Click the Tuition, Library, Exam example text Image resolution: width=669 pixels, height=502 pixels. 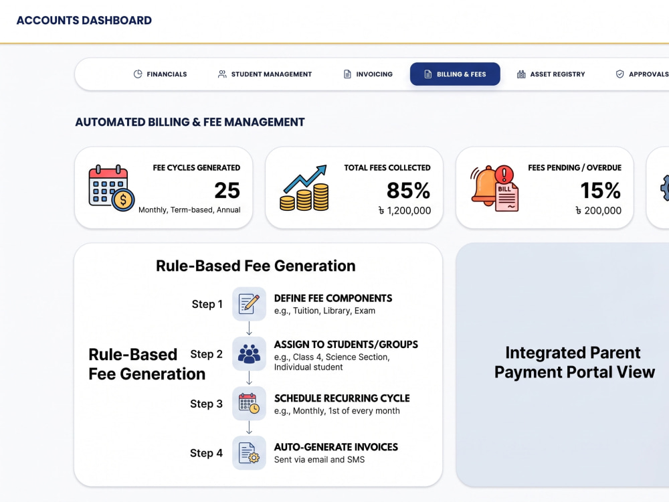[x=324, y=311]
